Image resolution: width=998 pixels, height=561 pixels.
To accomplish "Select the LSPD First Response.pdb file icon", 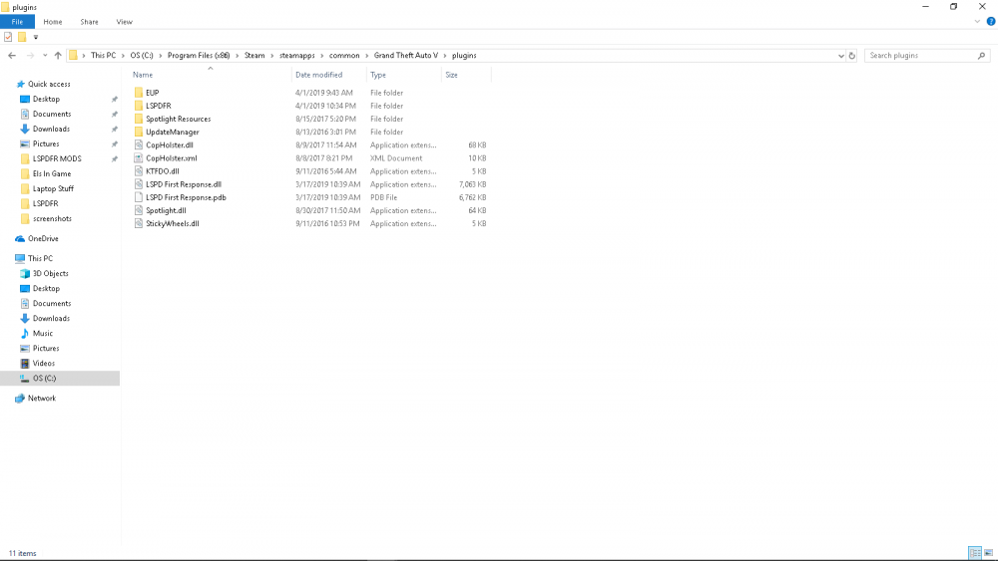I will pyautogui.click(x=139, y=197).
